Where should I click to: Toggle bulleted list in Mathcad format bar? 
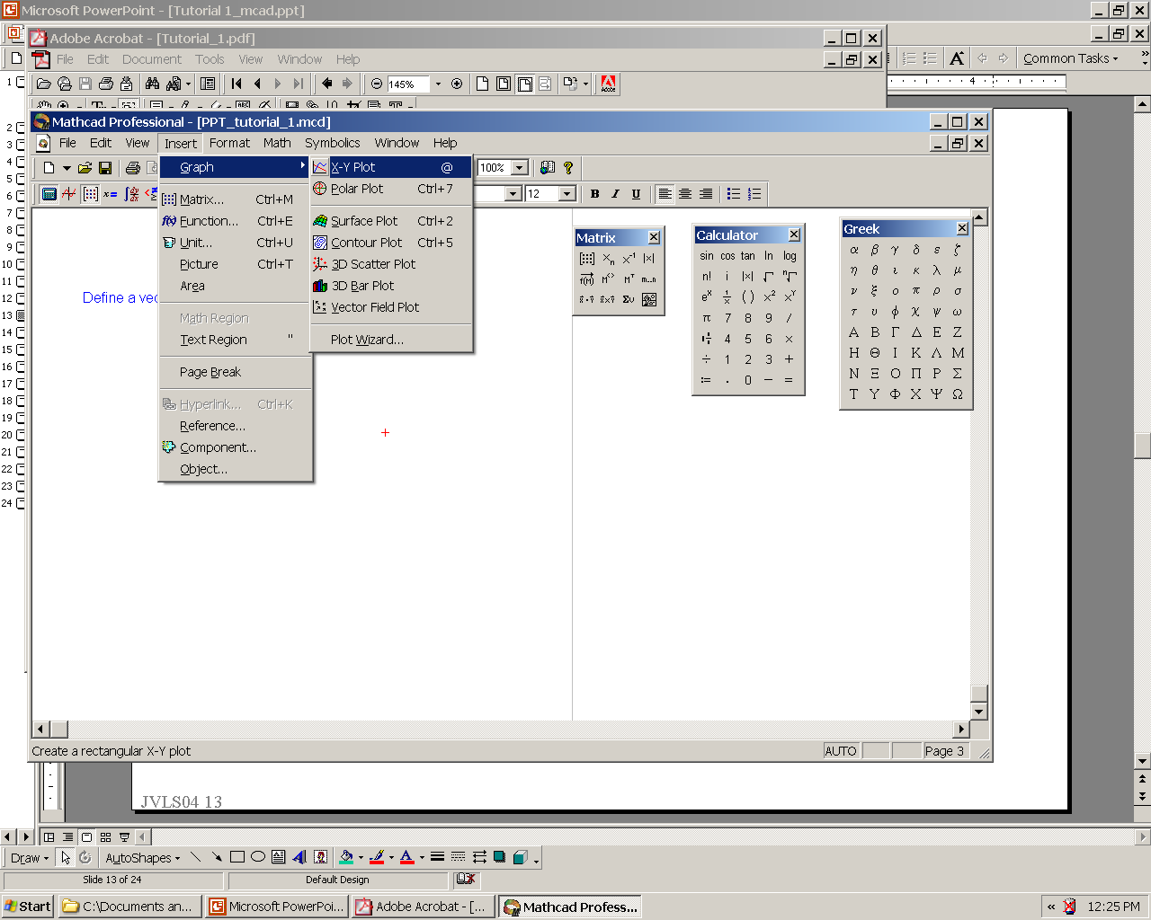[x=734, y=194]
